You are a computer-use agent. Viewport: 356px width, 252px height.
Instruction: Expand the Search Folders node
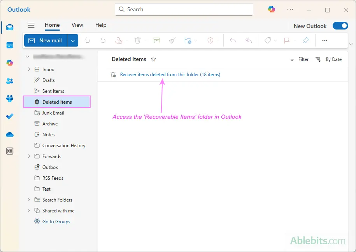[x=29, y=200]
